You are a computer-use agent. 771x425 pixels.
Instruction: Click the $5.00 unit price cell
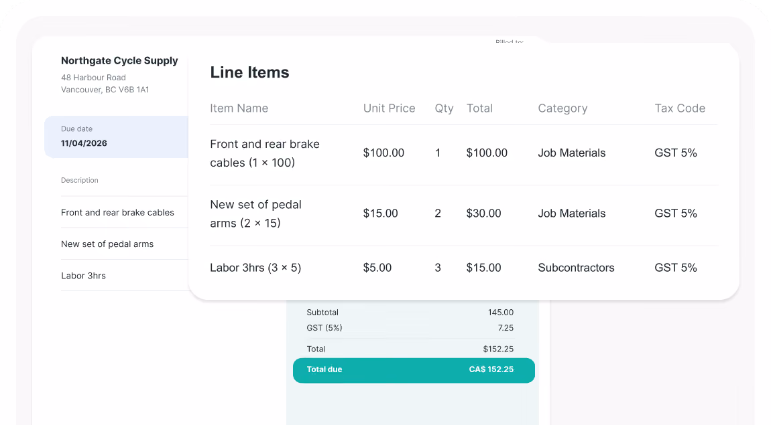pyautogui.click(x=377, y=268)
